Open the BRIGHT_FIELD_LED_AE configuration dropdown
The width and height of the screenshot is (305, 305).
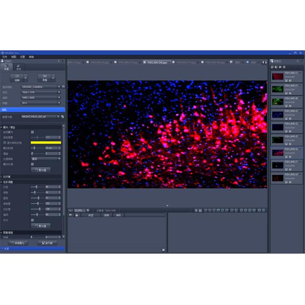pos(41,116)
